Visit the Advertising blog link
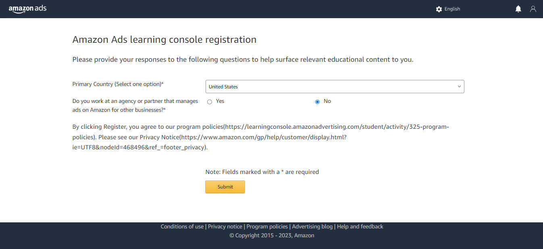 click(312, 226)
